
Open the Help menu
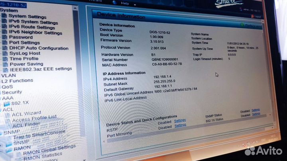point(125,3)
